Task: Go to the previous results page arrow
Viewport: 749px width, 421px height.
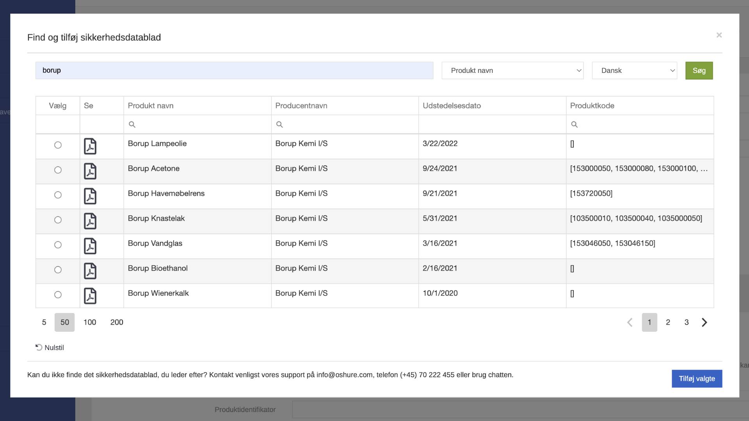Action: click(x=630, y=322)
